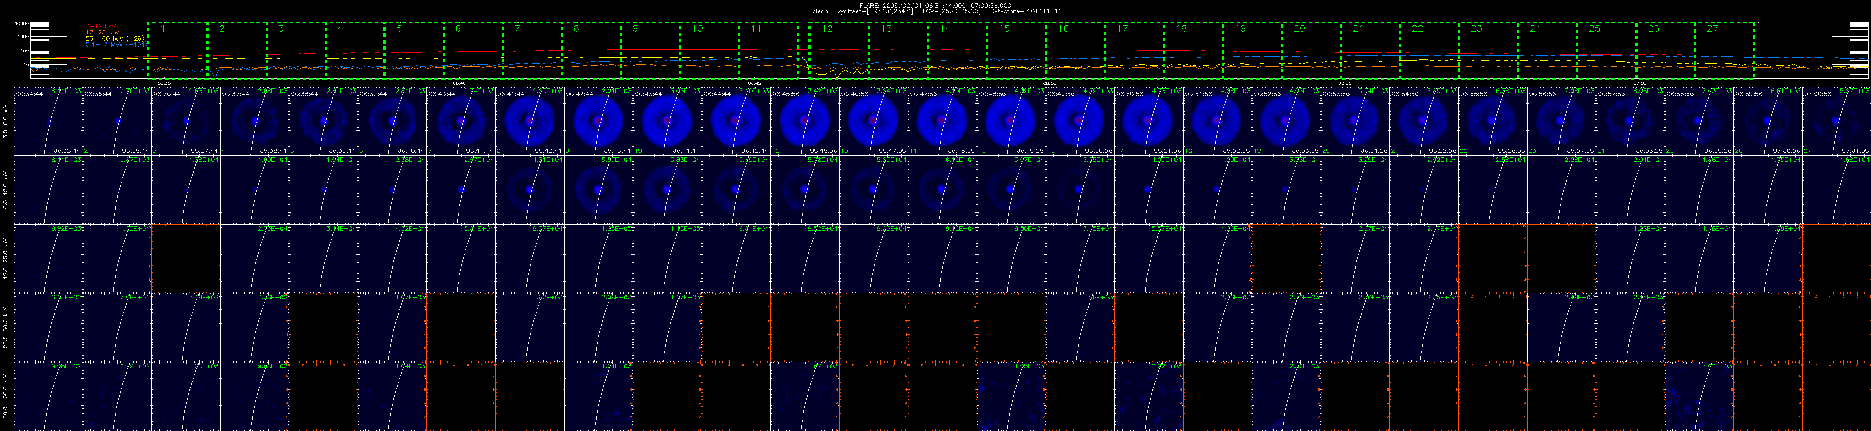1871x431 pixels.
Task: Click the 3.0-6.0 keV image starting 06:51:56
Action: [x=1218, y=121]
